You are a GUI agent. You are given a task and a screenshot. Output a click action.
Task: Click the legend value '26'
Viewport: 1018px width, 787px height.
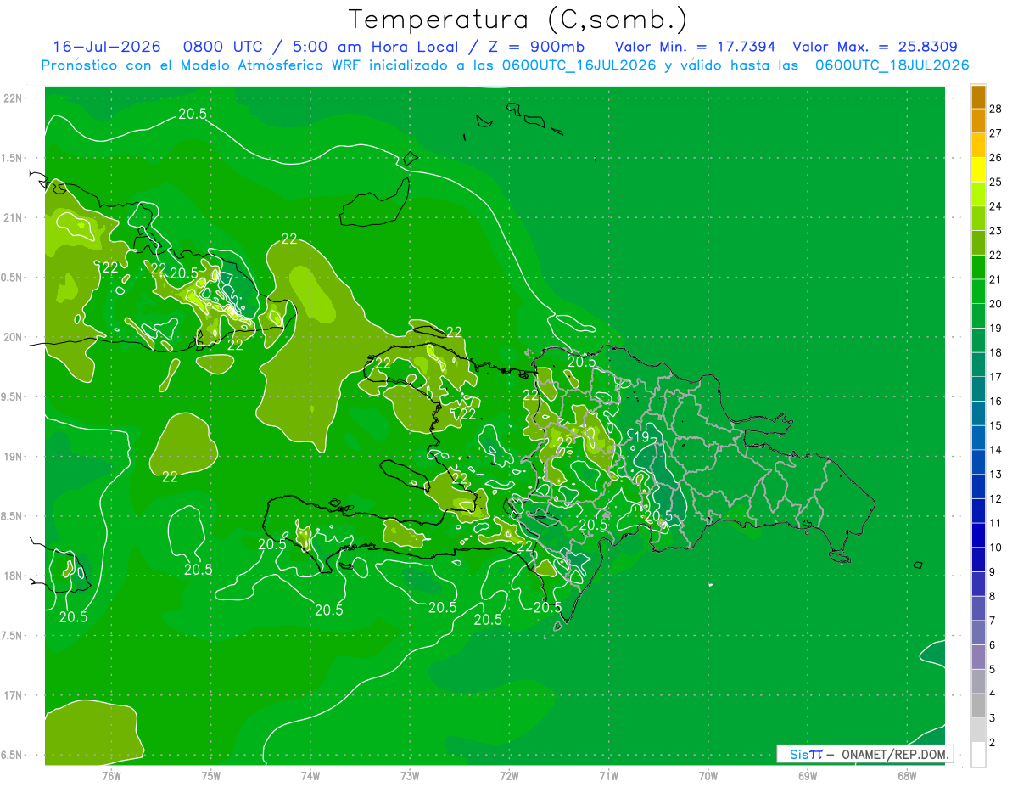click(x=995, y=157)
